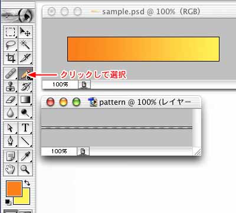Image resolution: width=236 pixels, height=213 pixels.
Task: Choose the Eraser tool
Action: [x=11, y=99]
